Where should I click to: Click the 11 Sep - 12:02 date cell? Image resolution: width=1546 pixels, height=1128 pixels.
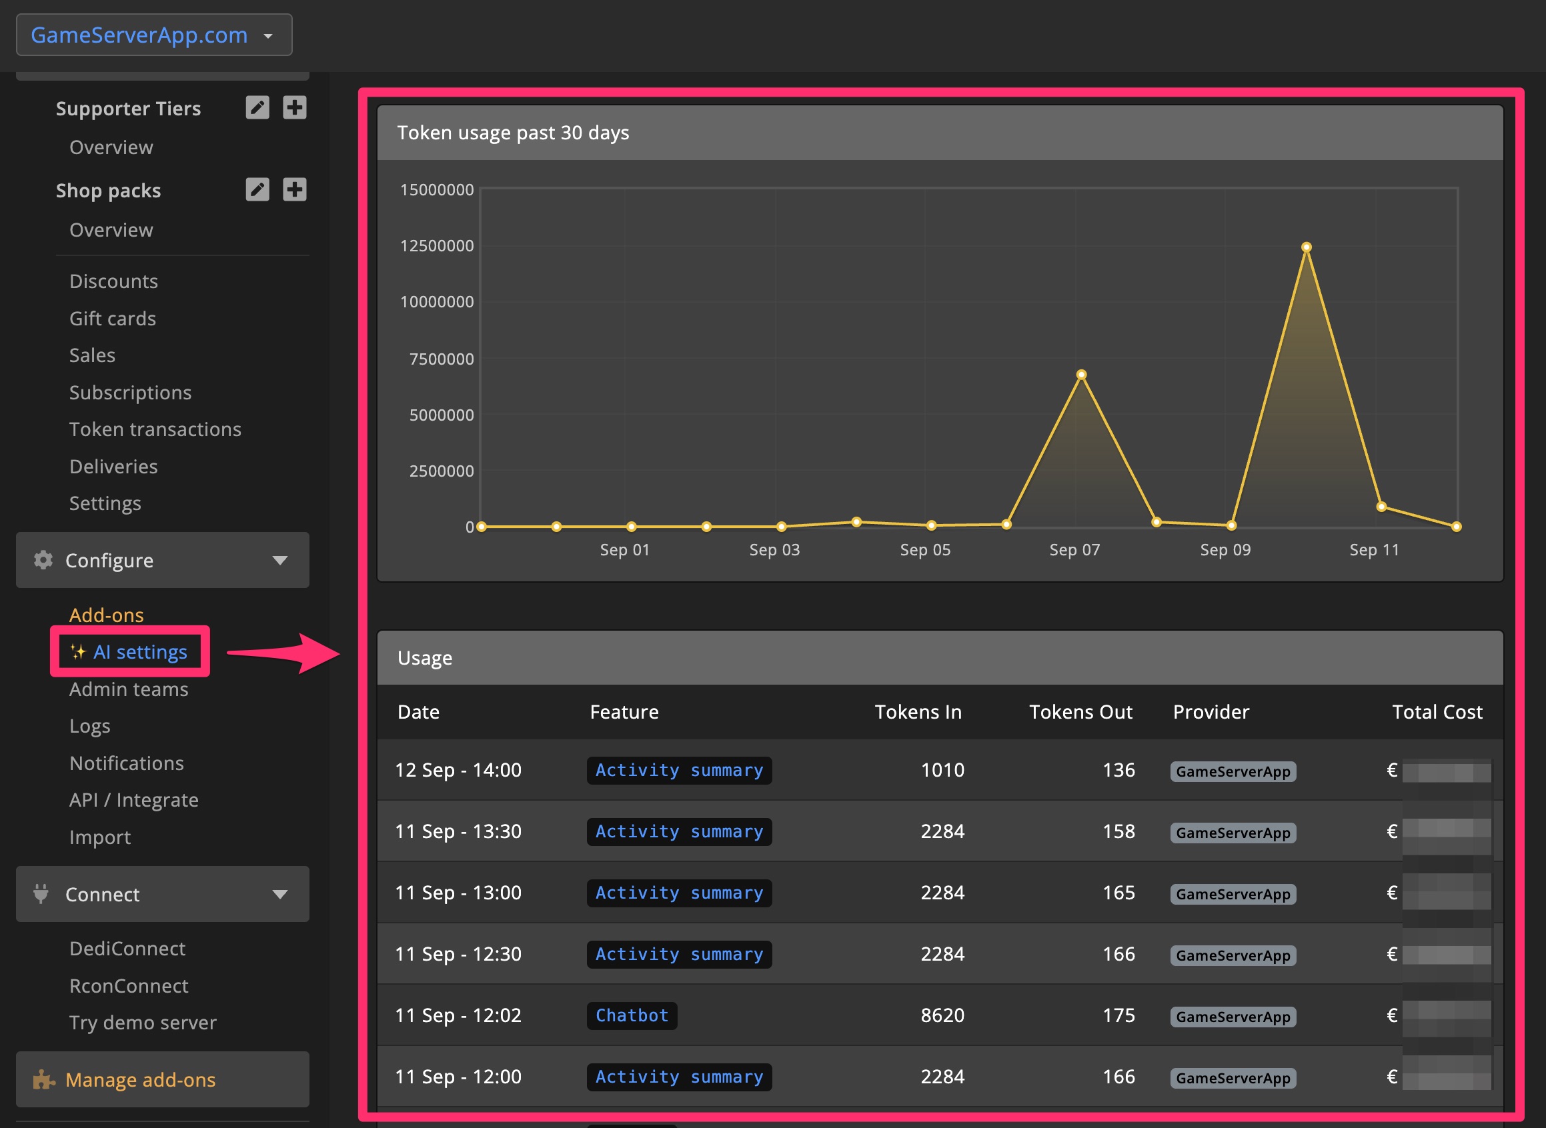[x=458, y=1015]
